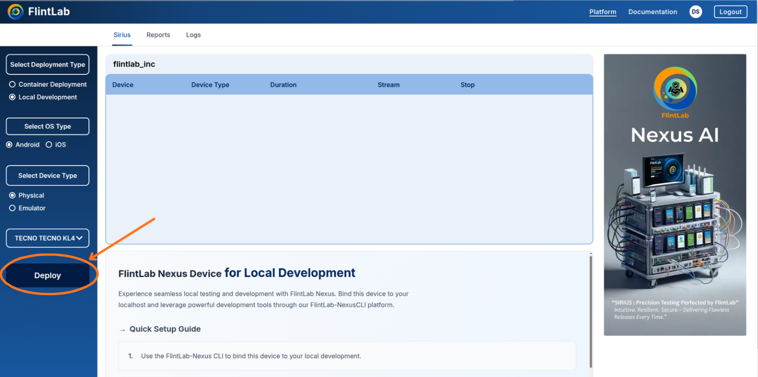Click the FlintLab brand name text
The height and width of the screenshot is (377, 758).
[x=49, y=11]
